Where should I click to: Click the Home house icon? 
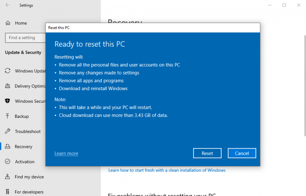(x=8, y=23)
